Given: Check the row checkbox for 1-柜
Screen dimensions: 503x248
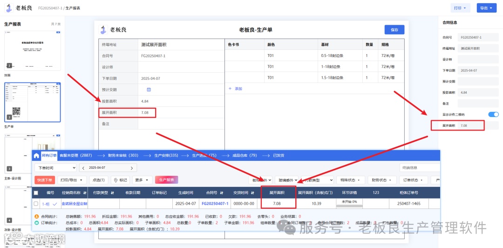Looking at the screenshot, I should [x=36, y=204].
